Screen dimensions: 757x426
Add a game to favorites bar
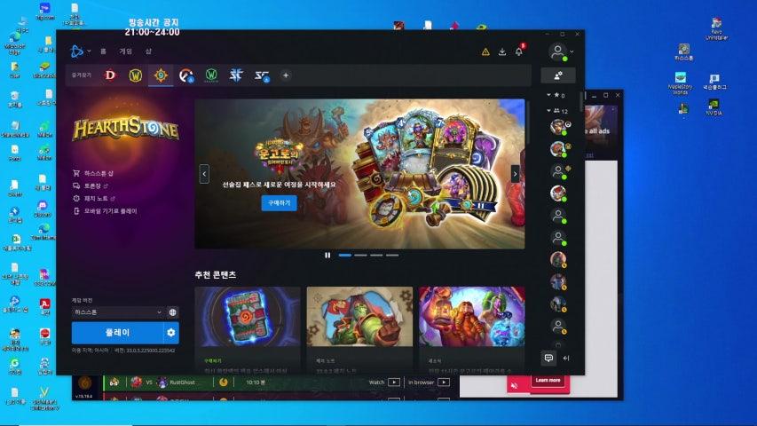tap(286, 75)
